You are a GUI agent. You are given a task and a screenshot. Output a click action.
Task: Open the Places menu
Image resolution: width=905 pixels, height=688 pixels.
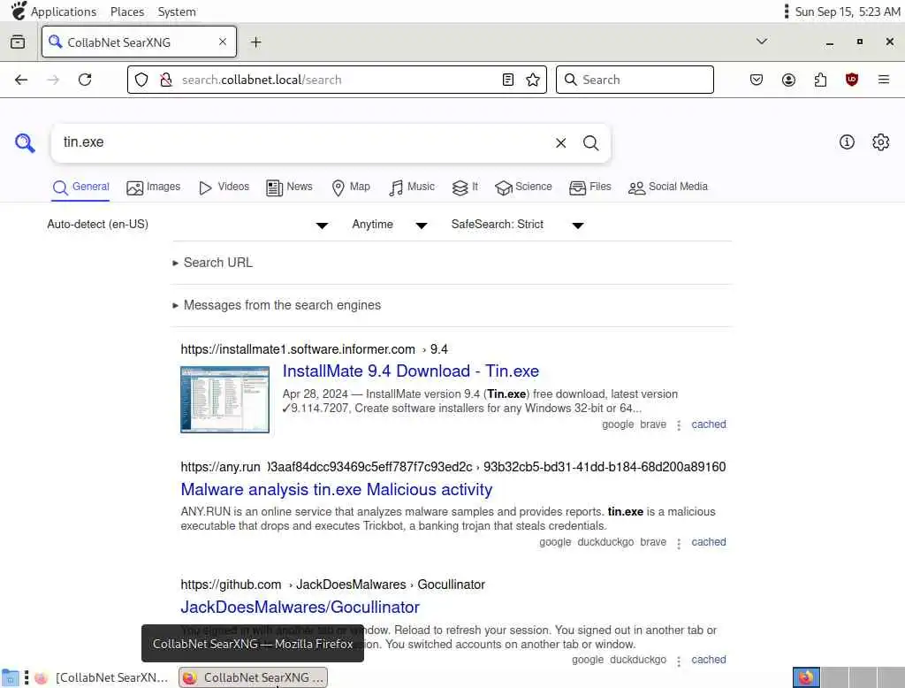click(x=127, y=11)
